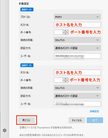108x138 pixels.
Task: Open incoming authentication method dropdown
Action: pos(77,48)
